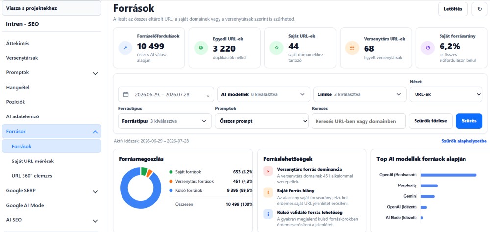Expand the Promptok sidebar chevron
Image resolution: width=490 pixels, height=232 pixels.
coord(96,74)
